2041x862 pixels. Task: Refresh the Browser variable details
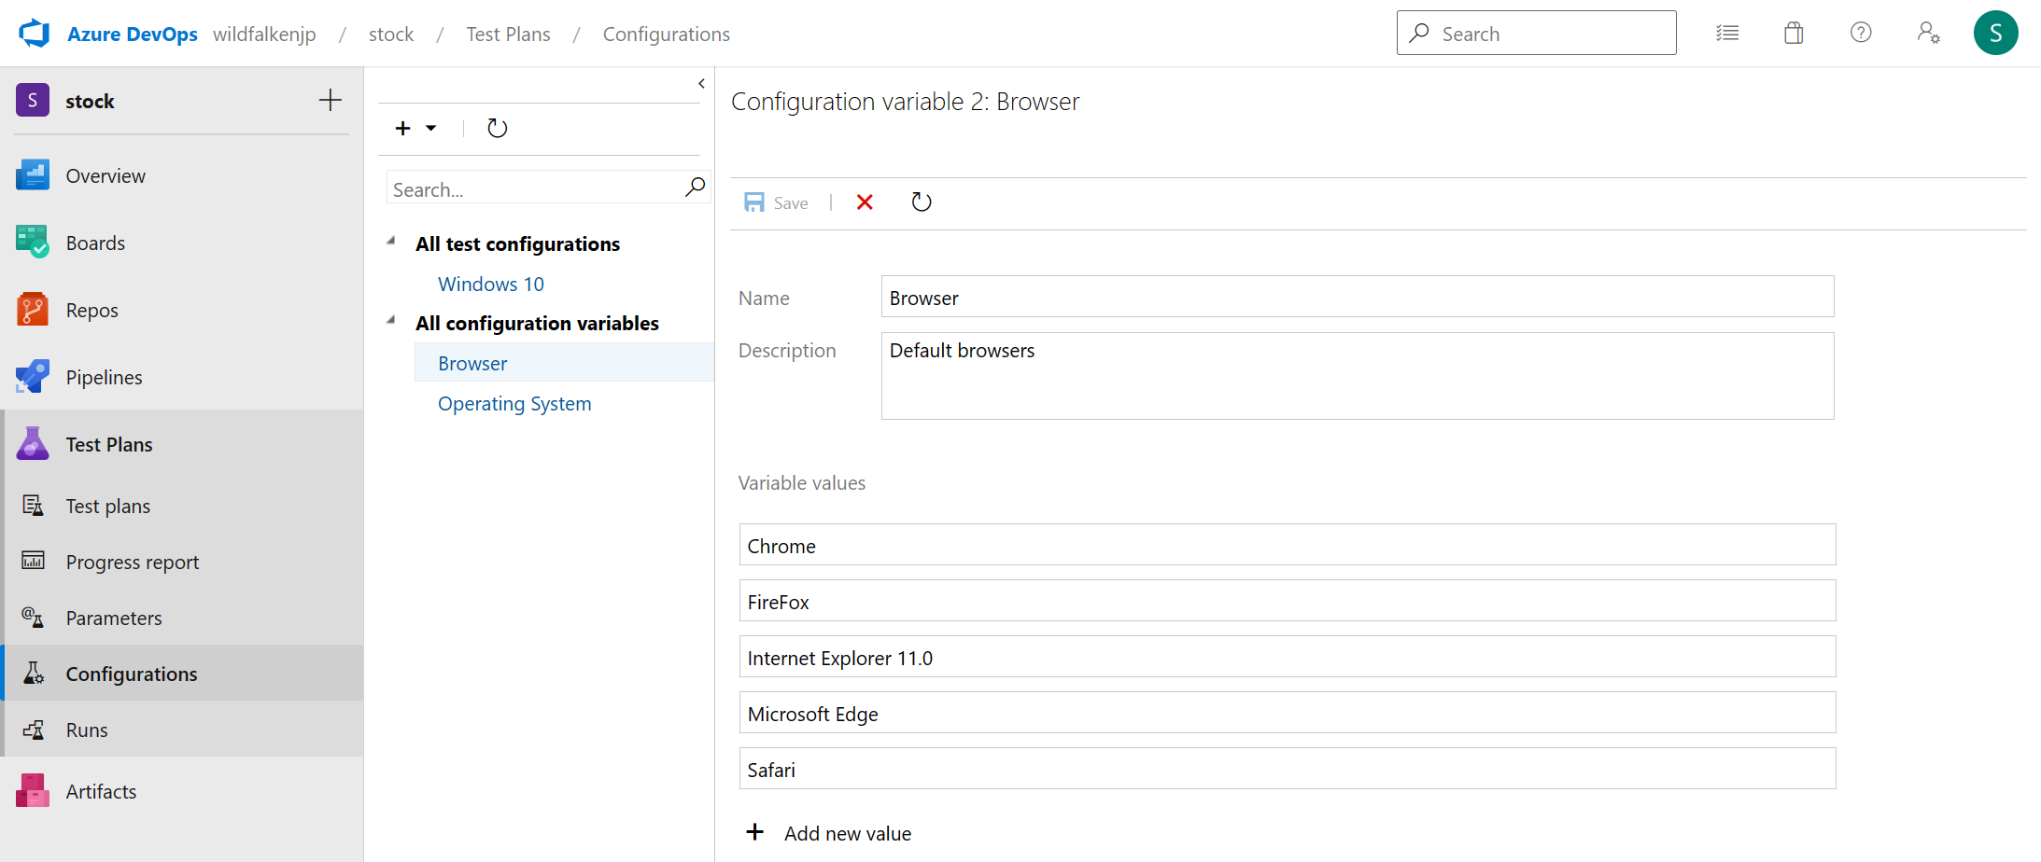click(x=922, y=202)
